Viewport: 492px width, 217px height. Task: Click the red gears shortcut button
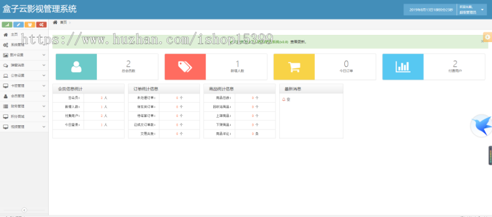coord(42,25)
